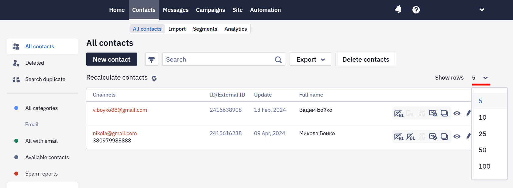Click the Deleted sidebar icon

point(16,63)
